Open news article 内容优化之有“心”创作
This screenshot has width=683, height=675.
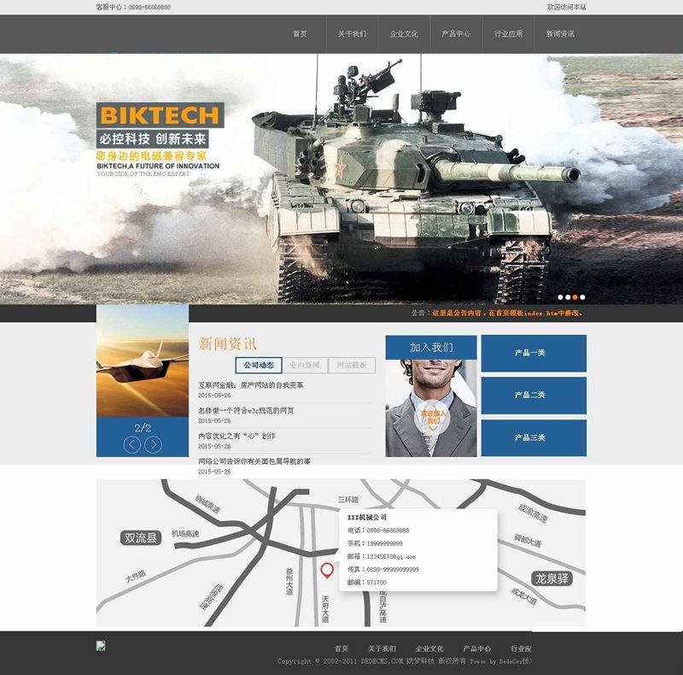pos(236,436)
